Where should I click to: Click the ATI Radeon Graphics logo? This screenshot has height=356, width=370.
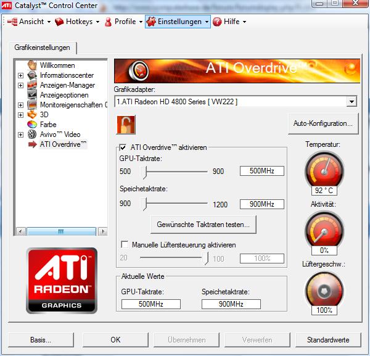[62, 281]
